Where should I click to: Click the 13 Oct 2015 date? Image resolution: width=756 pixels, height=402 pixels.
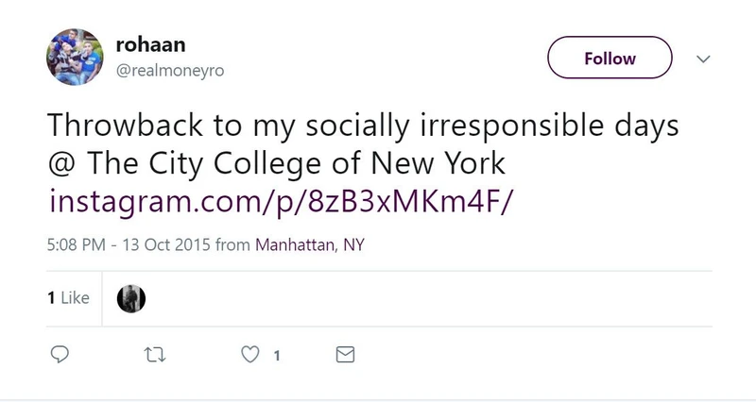pos(163,244)
